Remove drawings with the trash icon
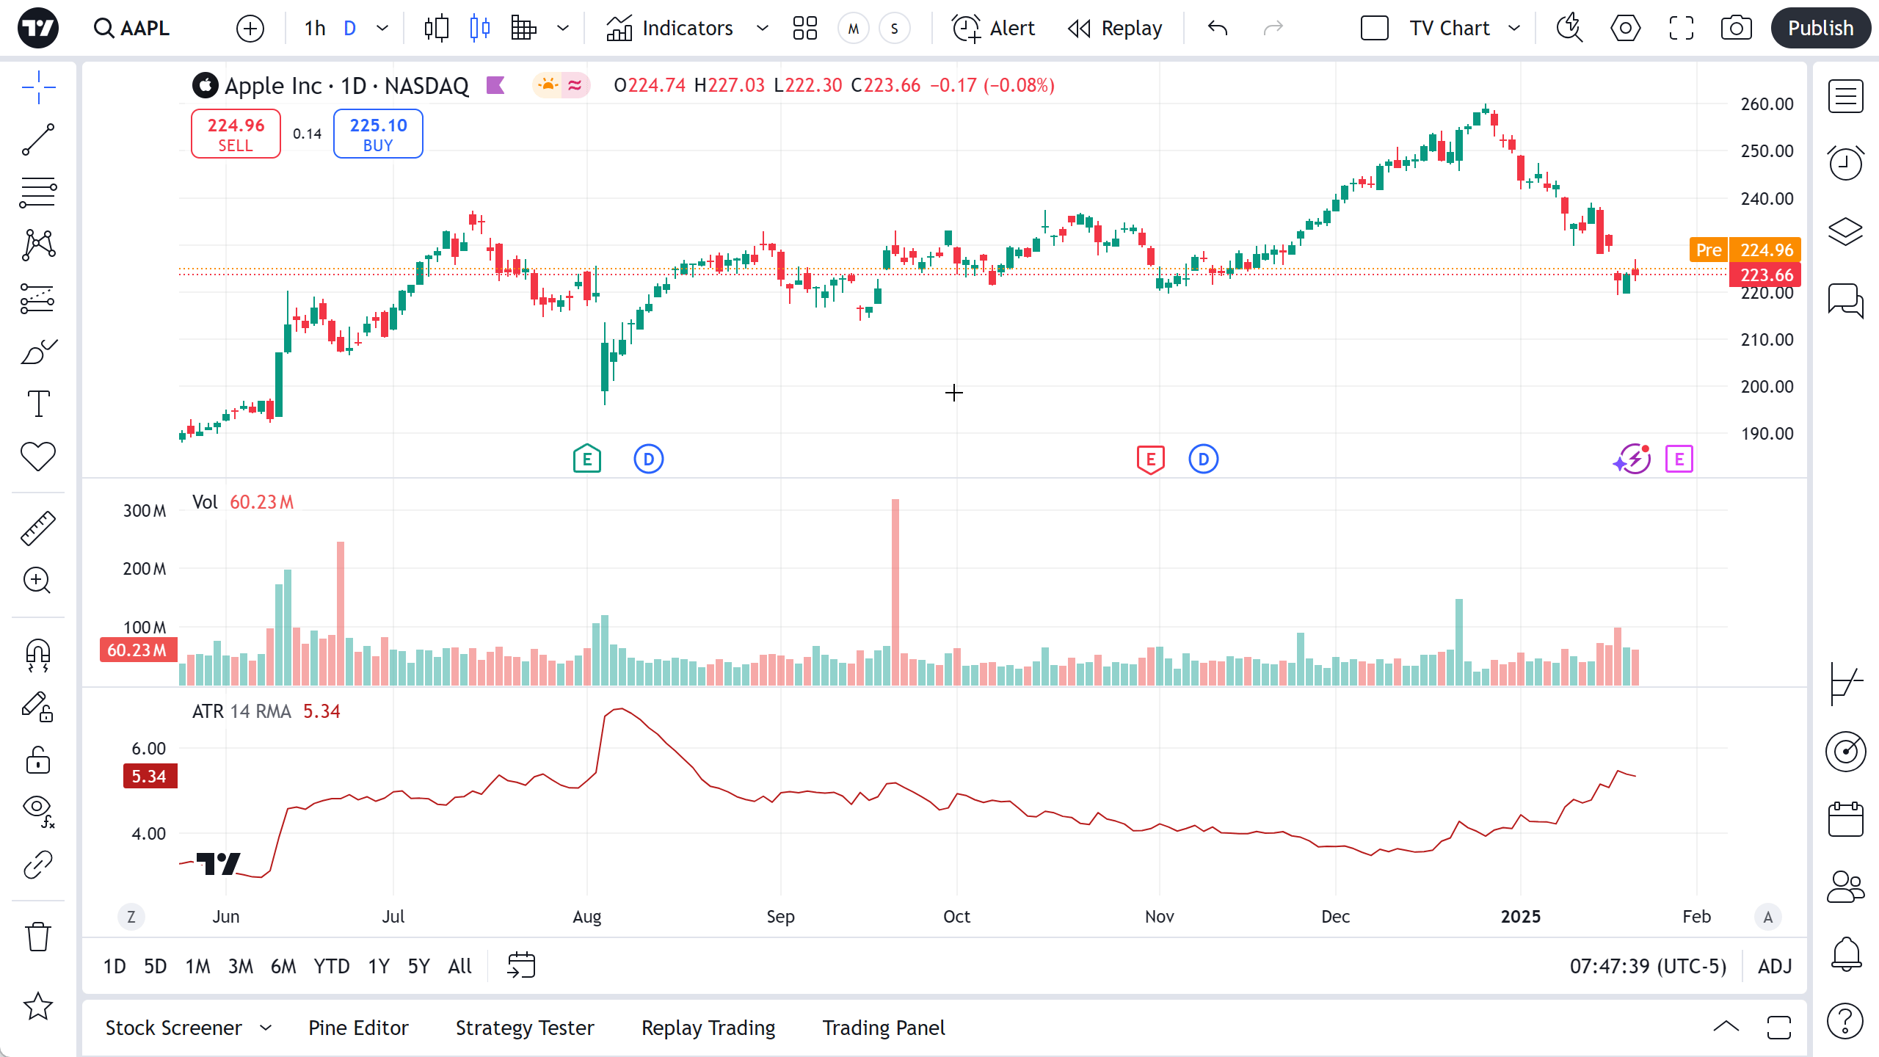The width and height of the screenshot is (1879, 1057). 38,937
